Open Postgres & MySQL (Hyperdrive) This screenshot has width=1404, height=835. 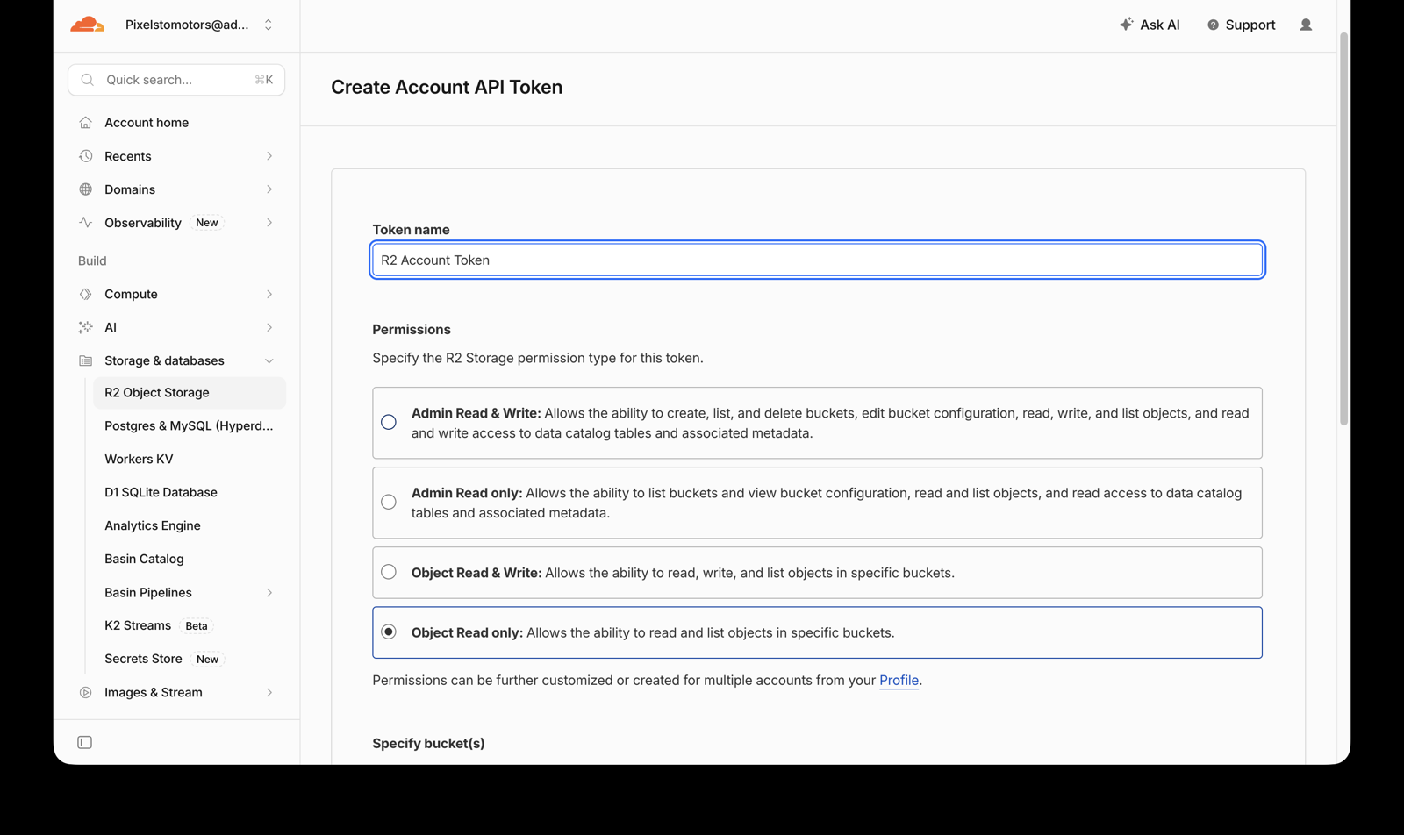click(190, 426)
